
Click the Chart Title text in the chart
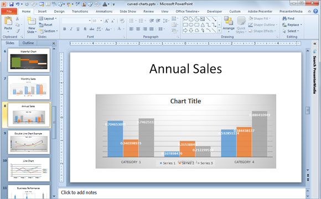(185, 101)
